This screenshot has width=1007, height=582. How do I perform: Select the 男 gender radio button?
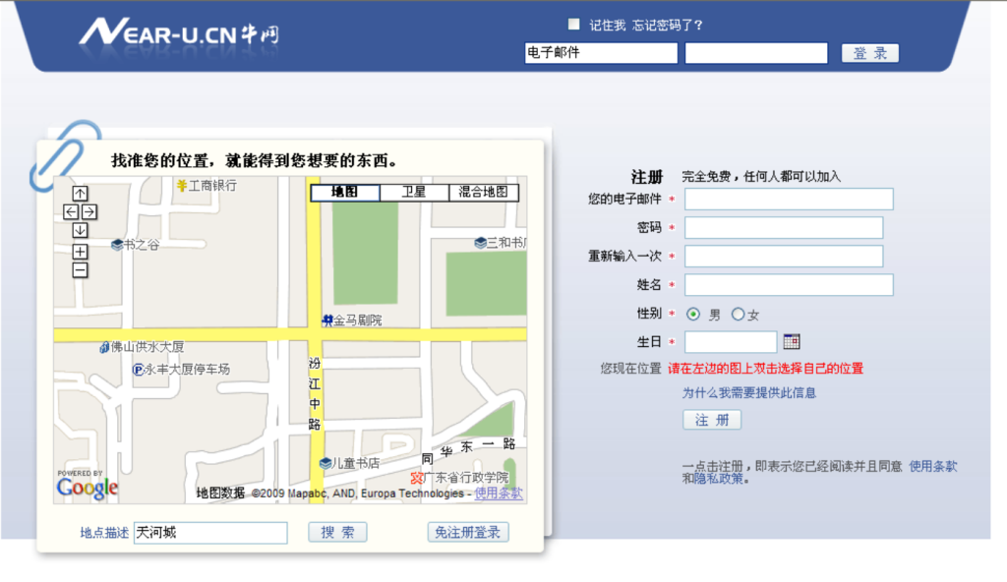tap(693, 315)
